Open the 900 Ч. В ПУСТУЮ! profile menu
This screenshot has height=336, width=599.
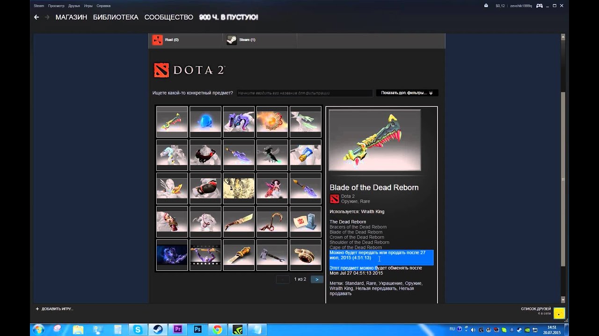(x=228, y=17)
